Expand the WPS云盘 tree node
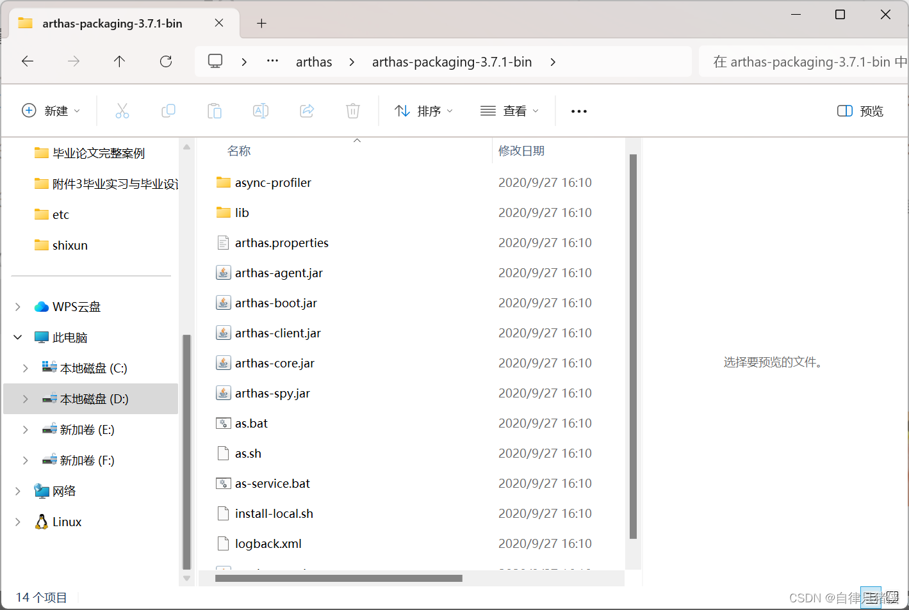Viewport: 909px width, 610px height. click(x=18, y=307)
